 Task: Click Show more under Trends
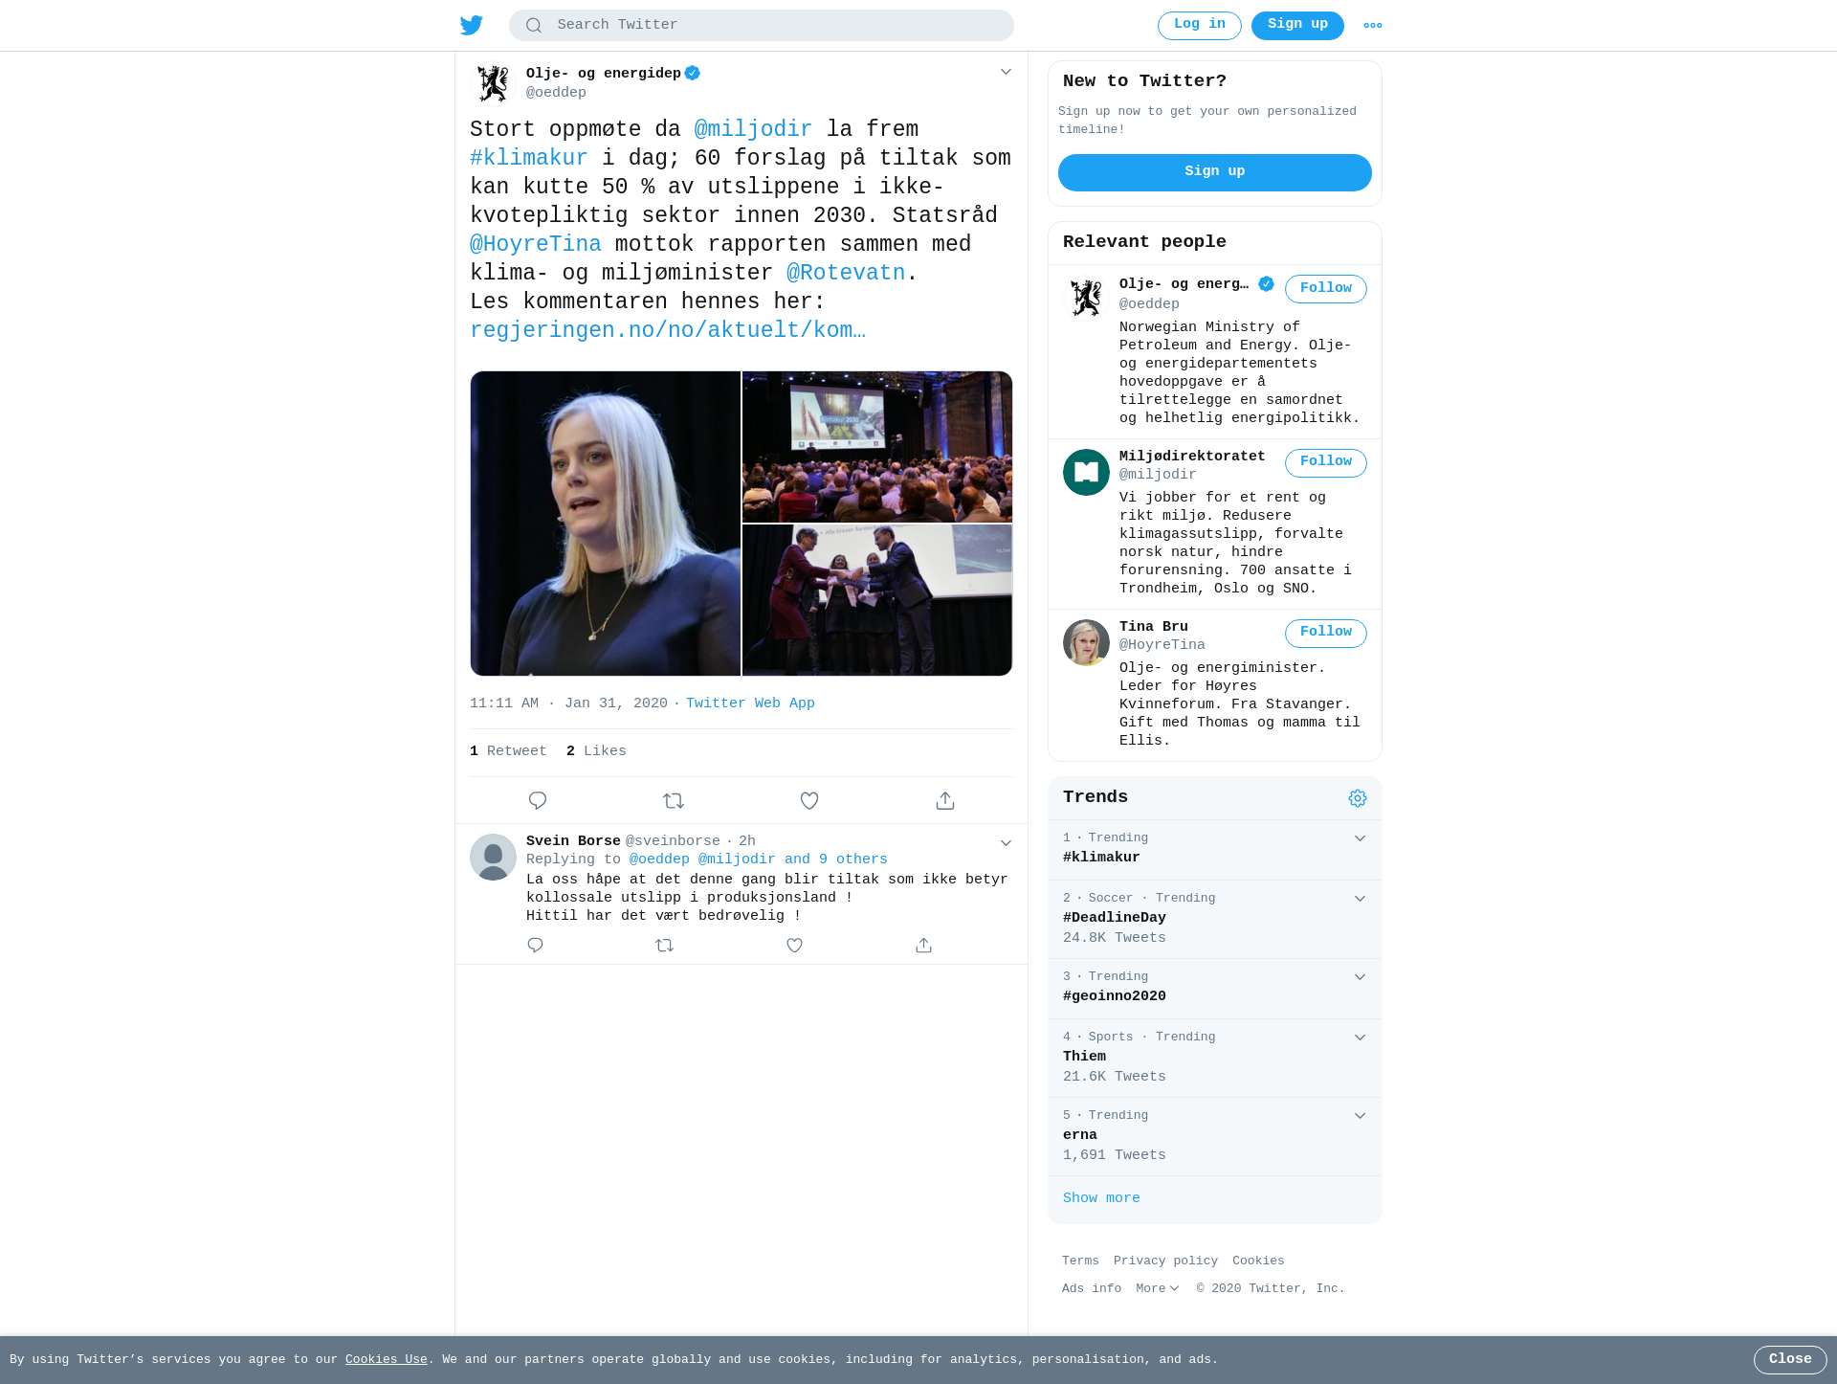(x=1101, y=1198)
